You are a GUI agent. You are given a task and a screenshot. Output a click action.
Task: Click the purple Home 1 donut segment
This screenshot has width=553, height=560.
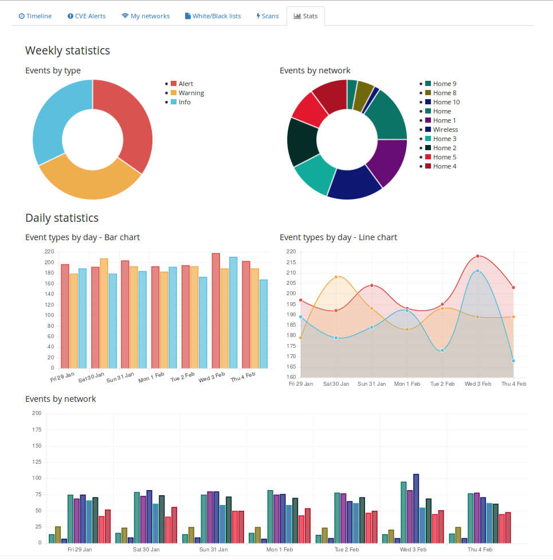[x=390, y=160]
